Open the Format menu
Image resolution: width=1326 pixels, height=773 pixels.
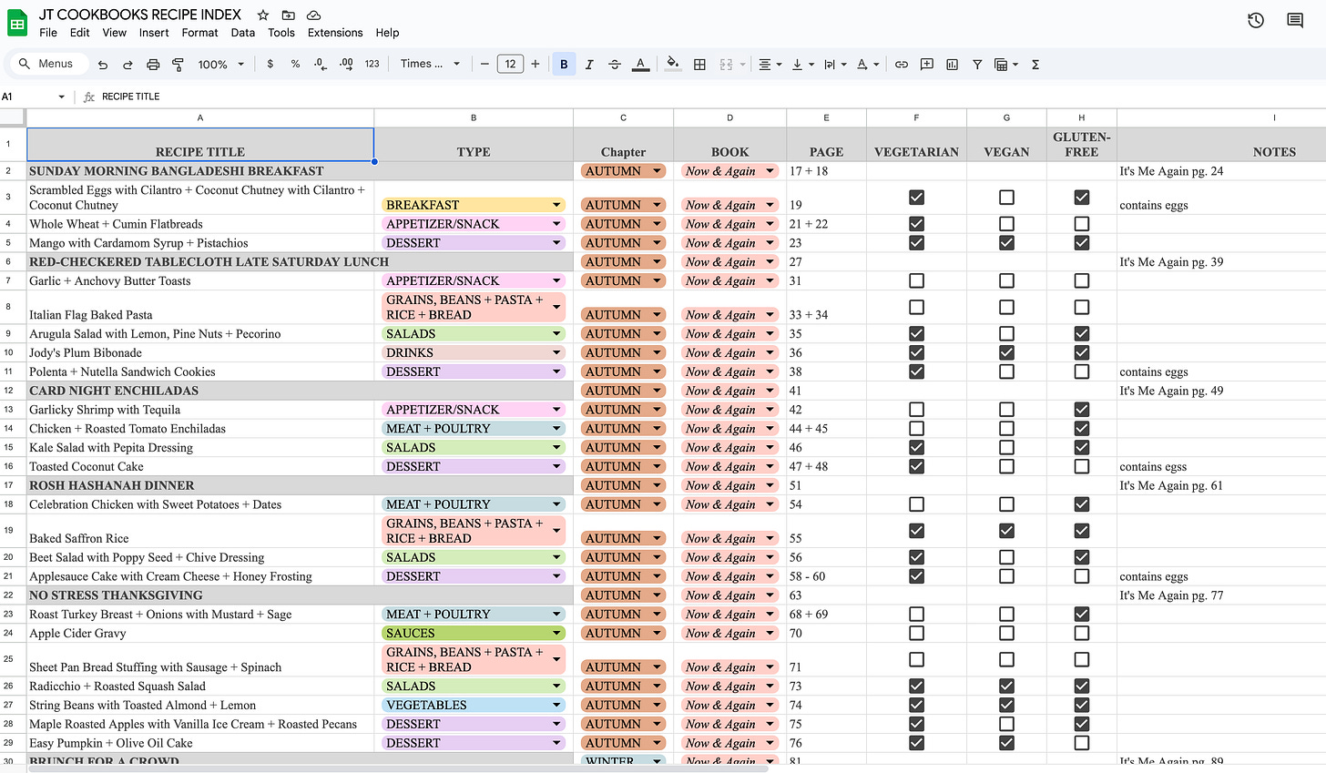point(199,33)
